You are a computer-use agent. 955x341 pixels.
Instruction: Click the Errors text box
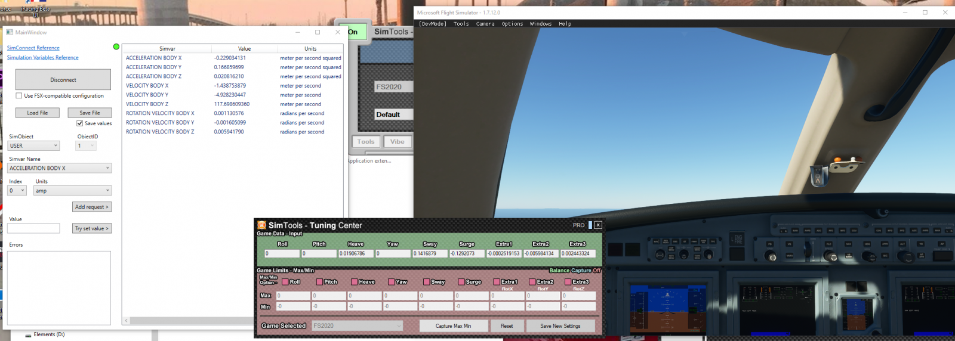(x=58, y=288)
